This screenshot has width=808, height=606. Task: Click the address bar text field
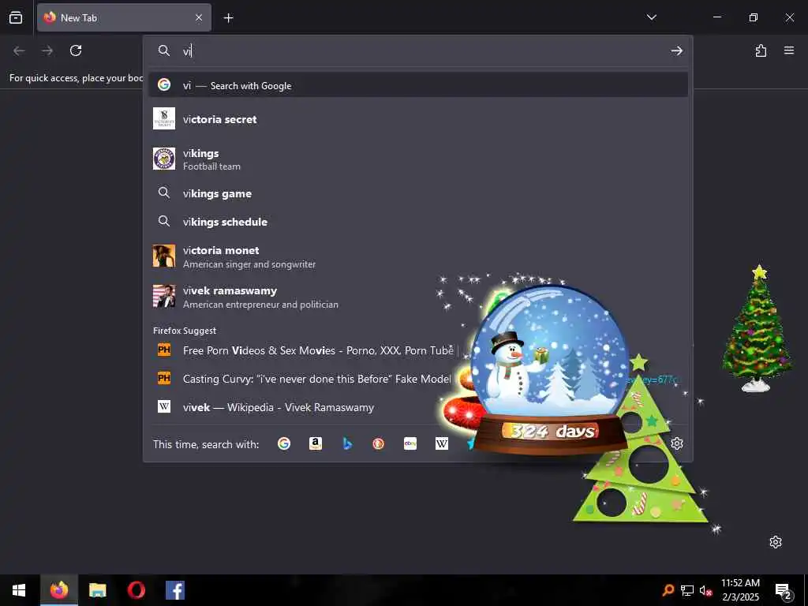[423, 50]
